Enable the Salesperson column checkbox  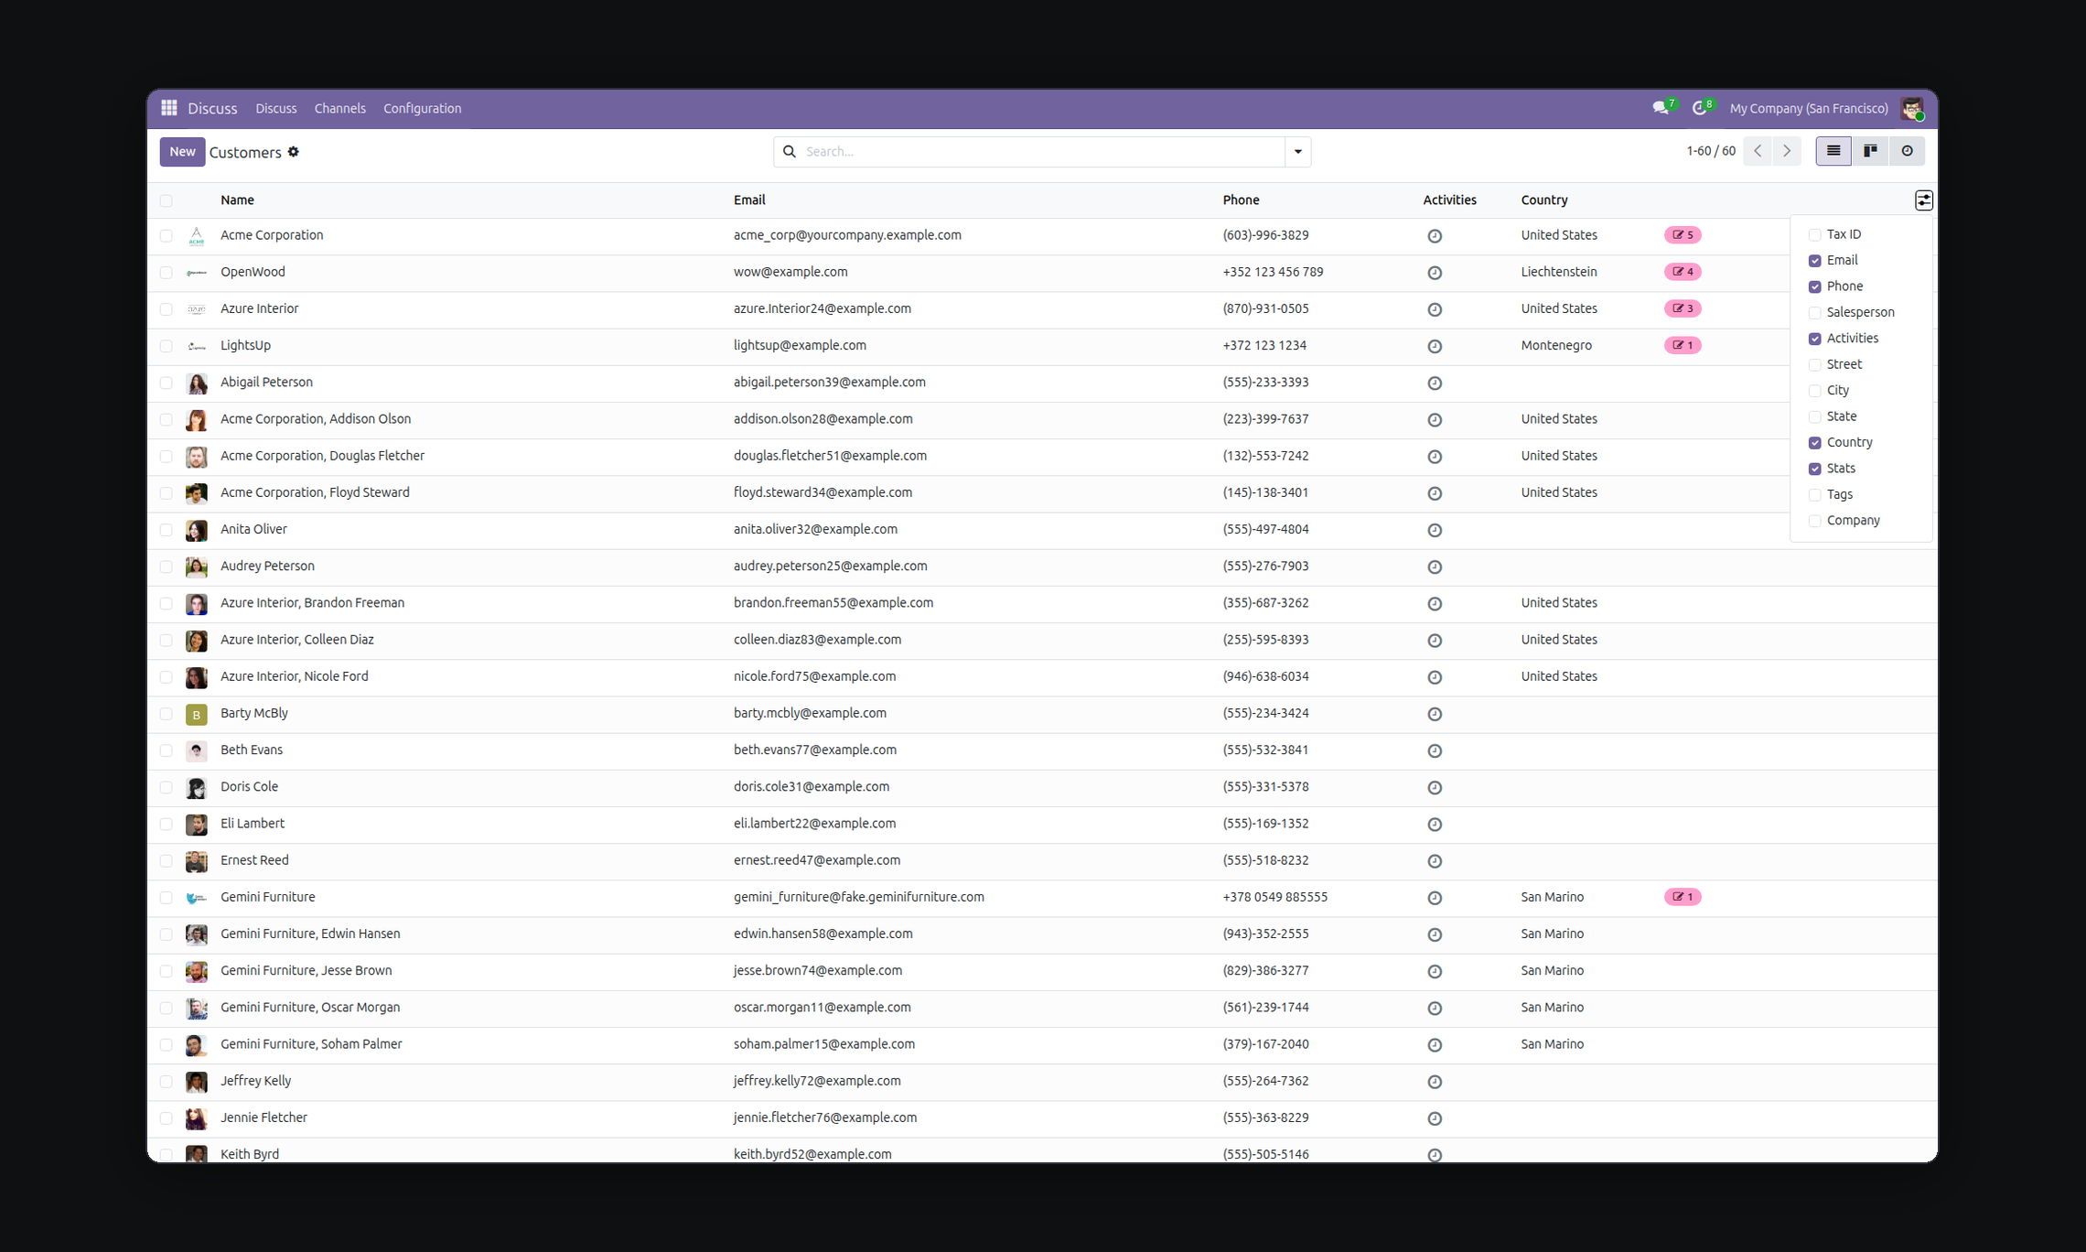click(x=1815, y=313)
